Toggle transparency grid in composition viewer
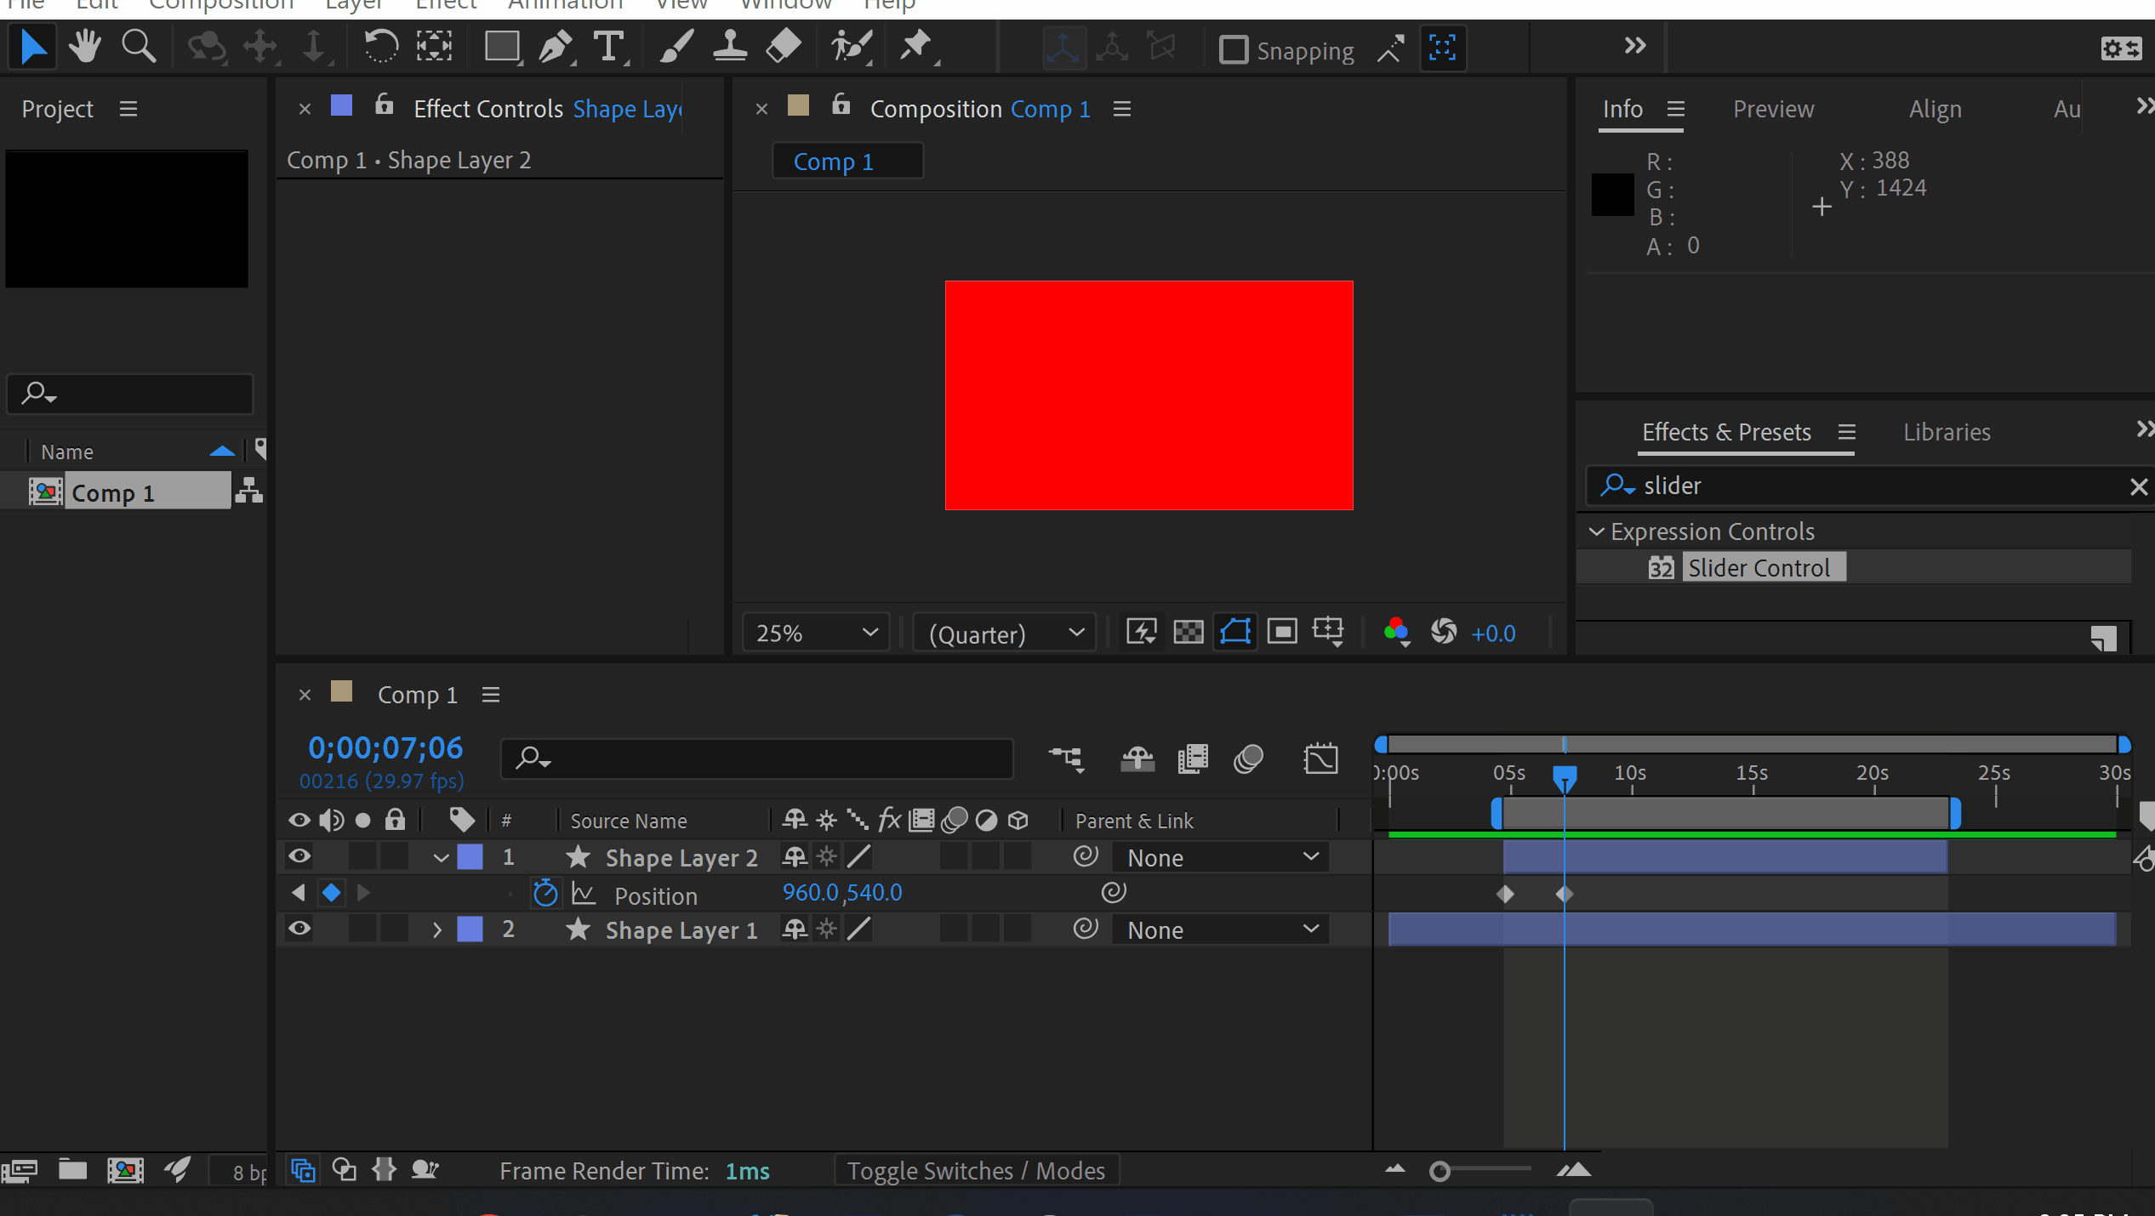The image size is (2155, 1216). pyautogui.click(x=1189, y=632)
